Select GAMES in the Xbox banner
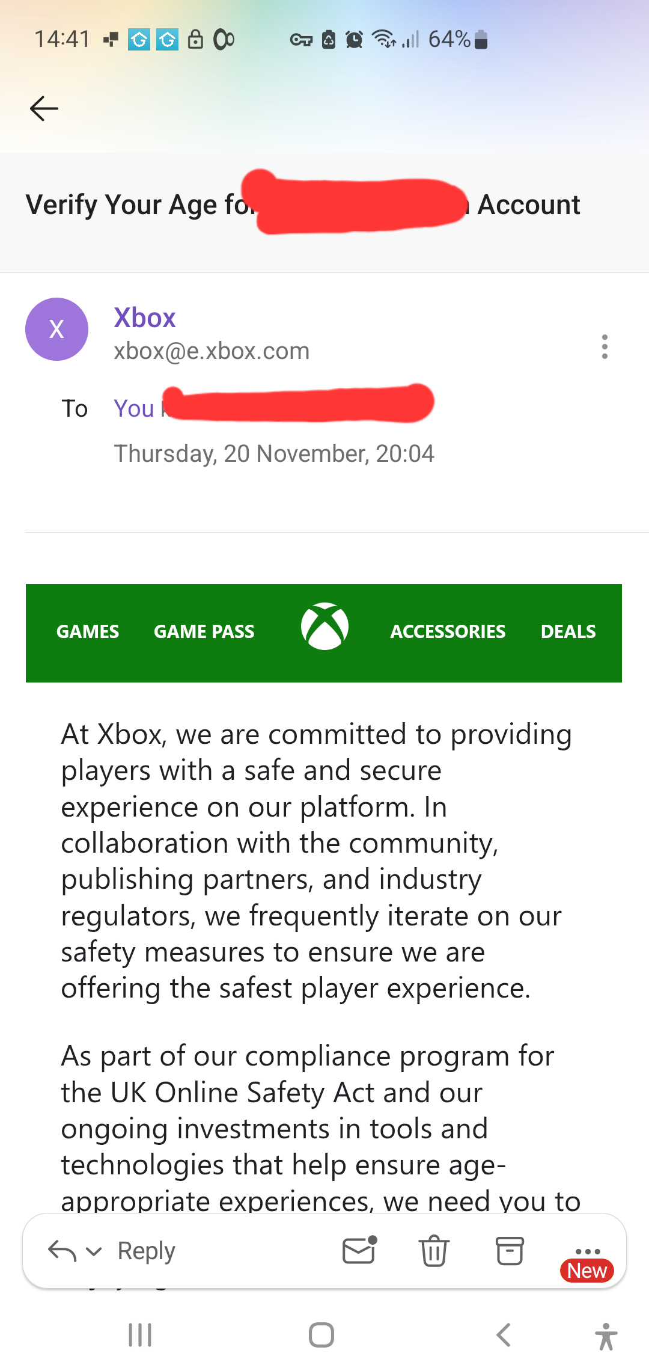The width and height of the screenshot is (649, 1371). point(87,631)
